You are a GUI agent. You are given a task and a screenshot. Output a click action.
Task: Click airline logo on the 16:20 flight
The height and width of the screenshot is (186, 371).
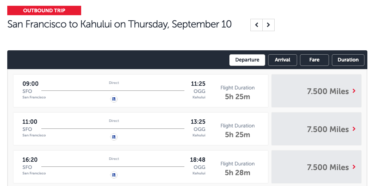(114, 175)
